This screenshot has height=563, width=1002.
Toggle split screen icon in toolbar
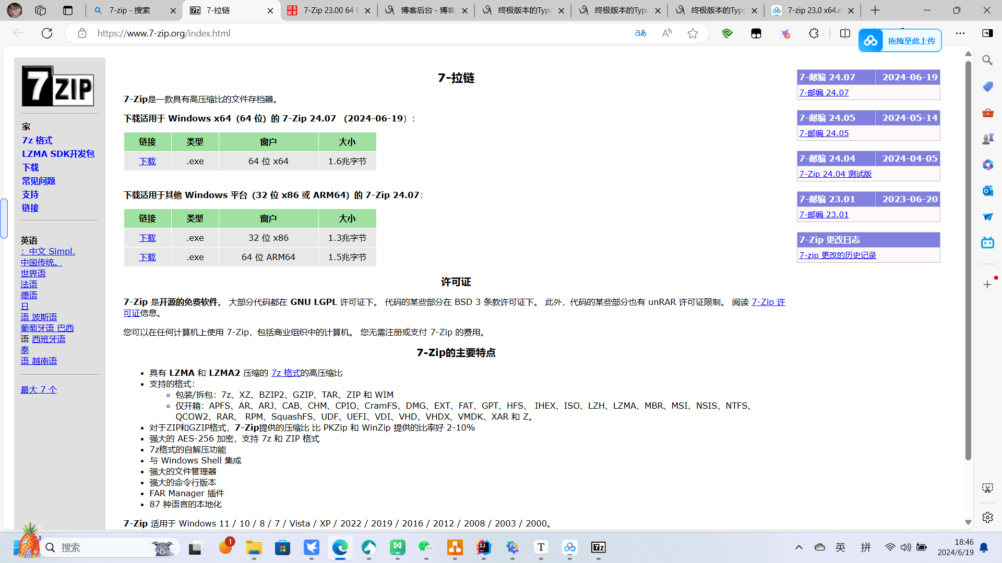pos(845,33)
